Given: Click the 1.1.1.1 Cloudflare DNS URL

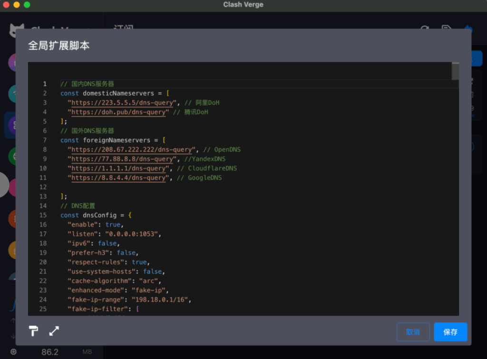Looking at the screenshot, I should click(x=119, y=168).
